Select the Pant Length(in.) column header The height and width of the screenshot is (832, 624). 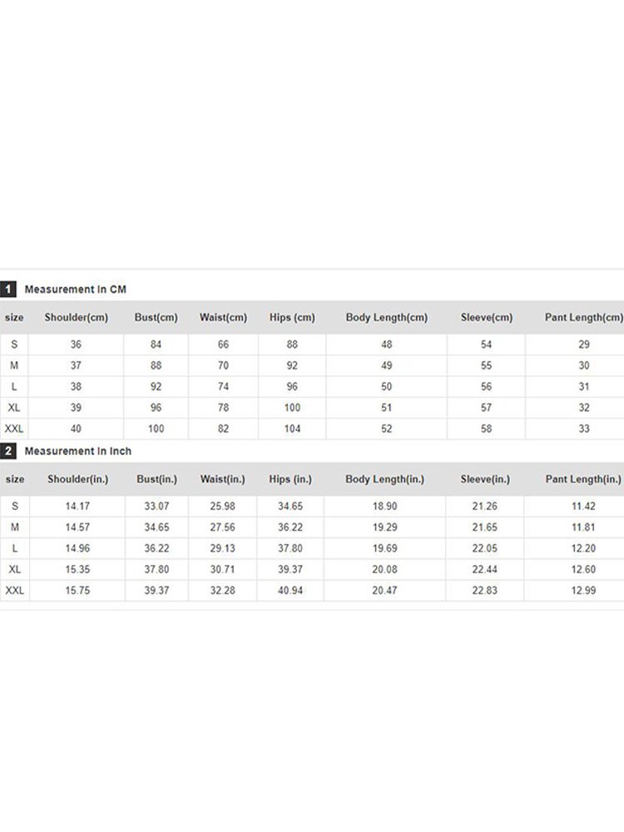pos(583,479)
